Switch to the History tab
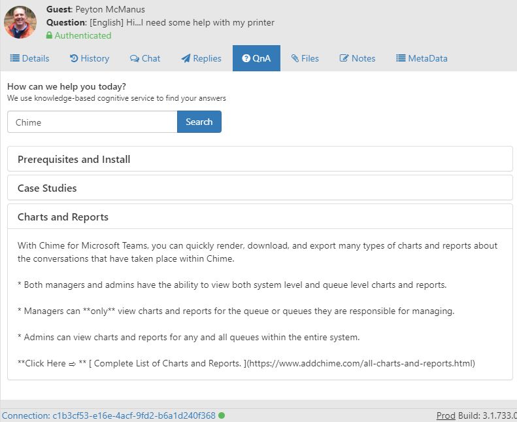The height and width of the screenshot is (422, 517). 90,58
